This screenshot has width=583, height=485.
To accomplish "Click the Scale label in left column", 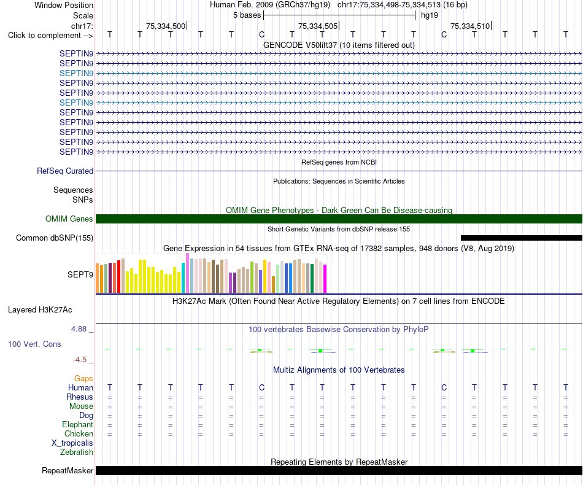I will [x=83, y=15].
